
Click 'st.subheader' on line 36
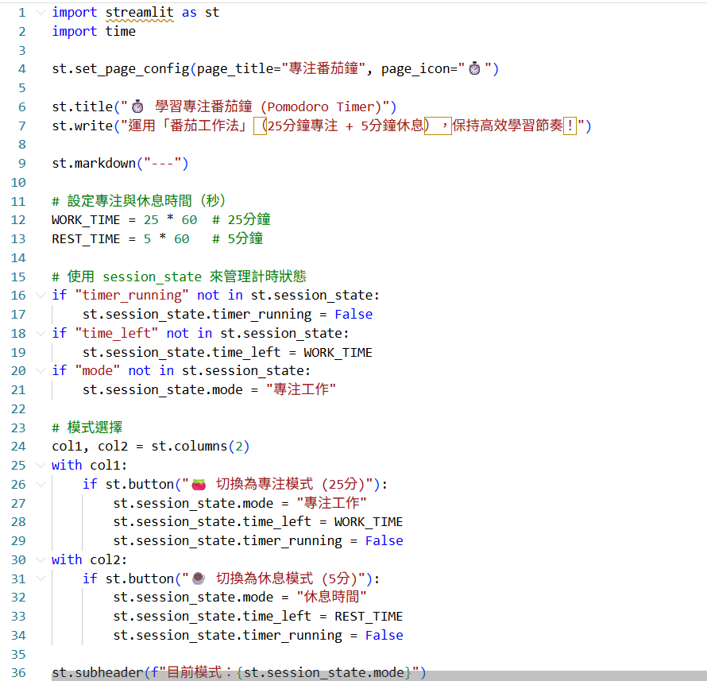pyautogui.click(x=98, y=672)
